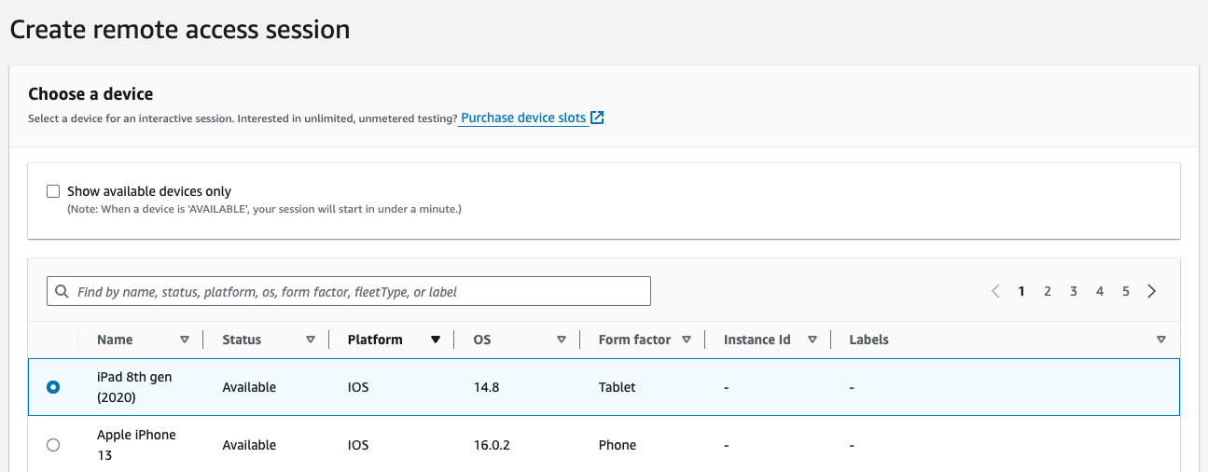Screen dimensions: 1208x472
Task: Click the external link icon beside Purchase device slots
Action: 598,118
